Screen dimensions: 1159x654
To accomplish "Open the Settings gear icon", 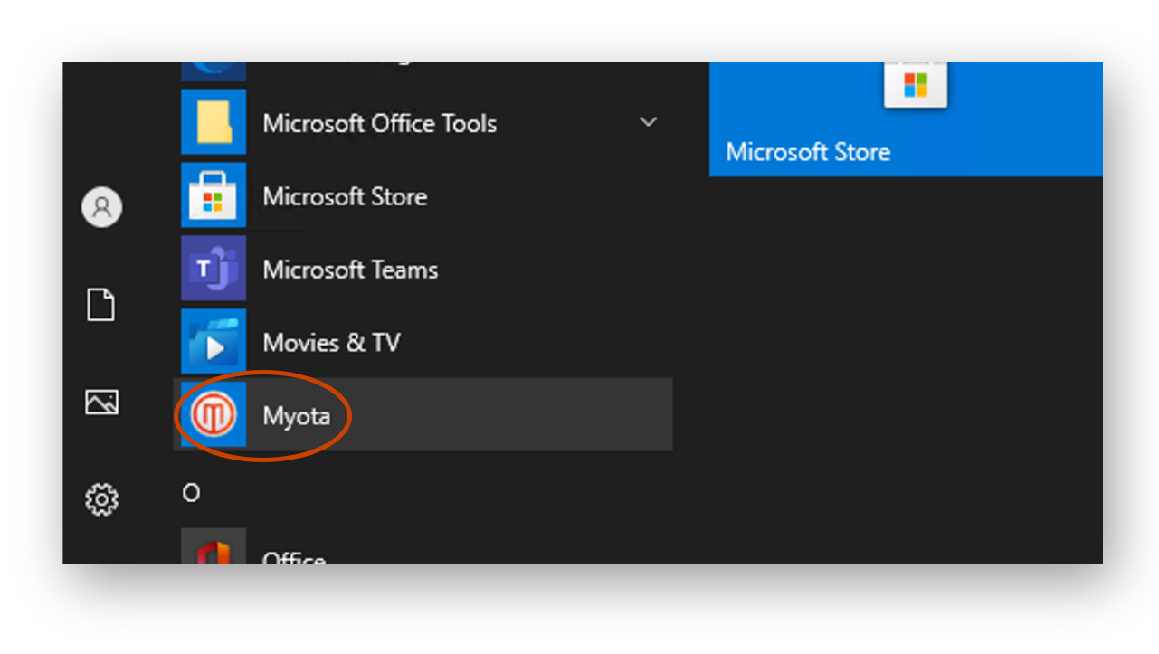I will pyautogui.click(x=101, y=499).
